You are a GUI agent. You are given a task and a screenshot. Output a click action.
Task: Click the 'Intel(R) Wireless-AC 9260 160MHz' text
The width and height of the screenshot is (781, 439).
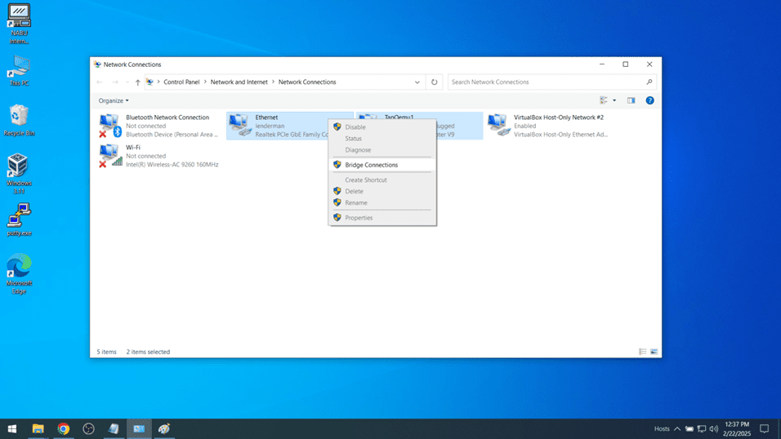click(x=172, y=165)
